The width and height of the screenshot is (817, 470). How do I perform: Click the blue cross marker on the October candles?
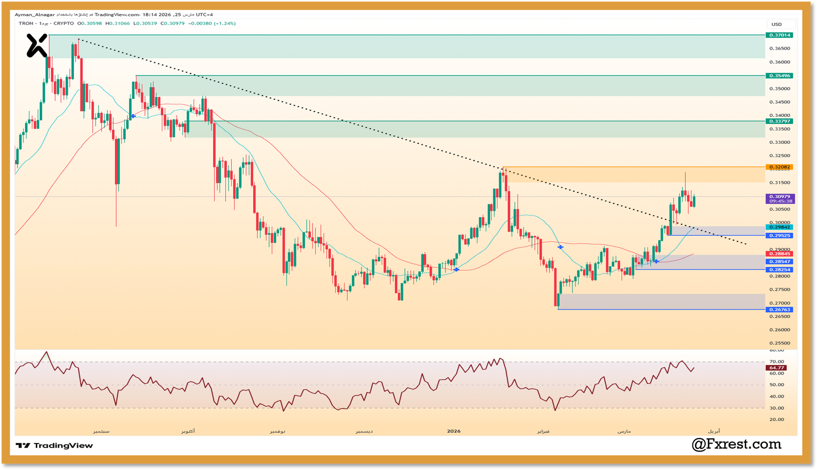click(x=133, y=116)
